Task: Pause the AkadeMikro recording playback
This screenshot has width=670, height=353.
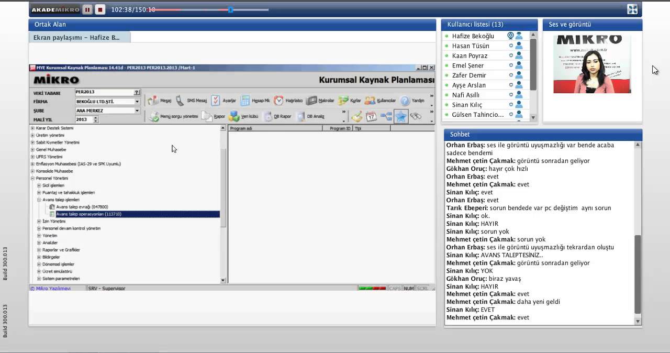Action: point(87,9)
